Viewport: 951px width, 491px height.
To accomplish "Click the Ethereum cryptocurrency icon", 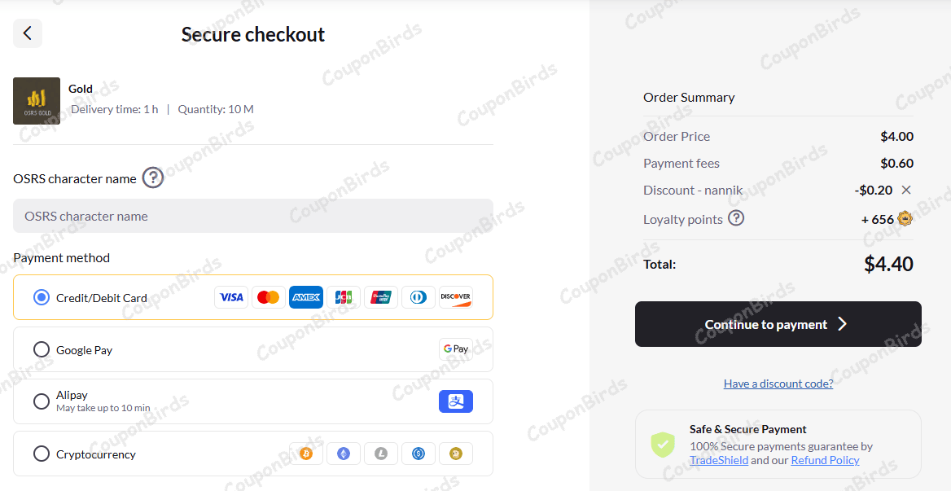I will [344, 454].
